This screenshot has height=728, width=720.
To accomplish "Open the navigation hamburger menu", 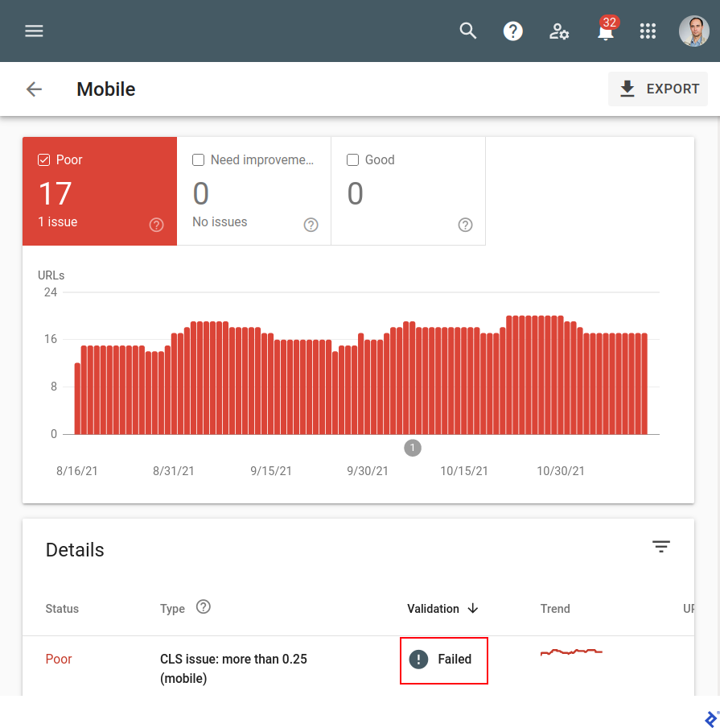I will pos(33,31).
